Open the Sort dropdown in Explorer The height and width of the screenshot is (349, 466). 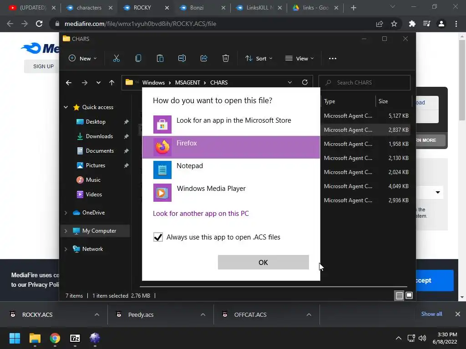point(258,59)
